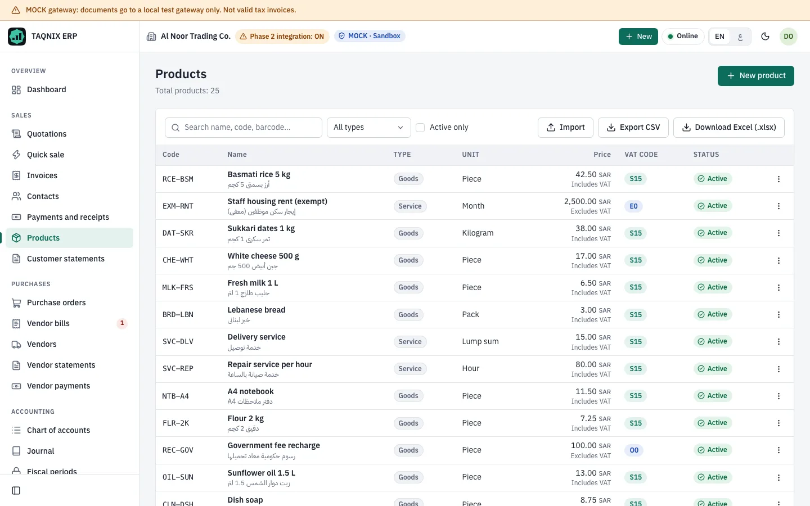Click Export CSV button
The height and width of the screenshot is (506, 810).
pyautogui.click(x=633, y=128)
